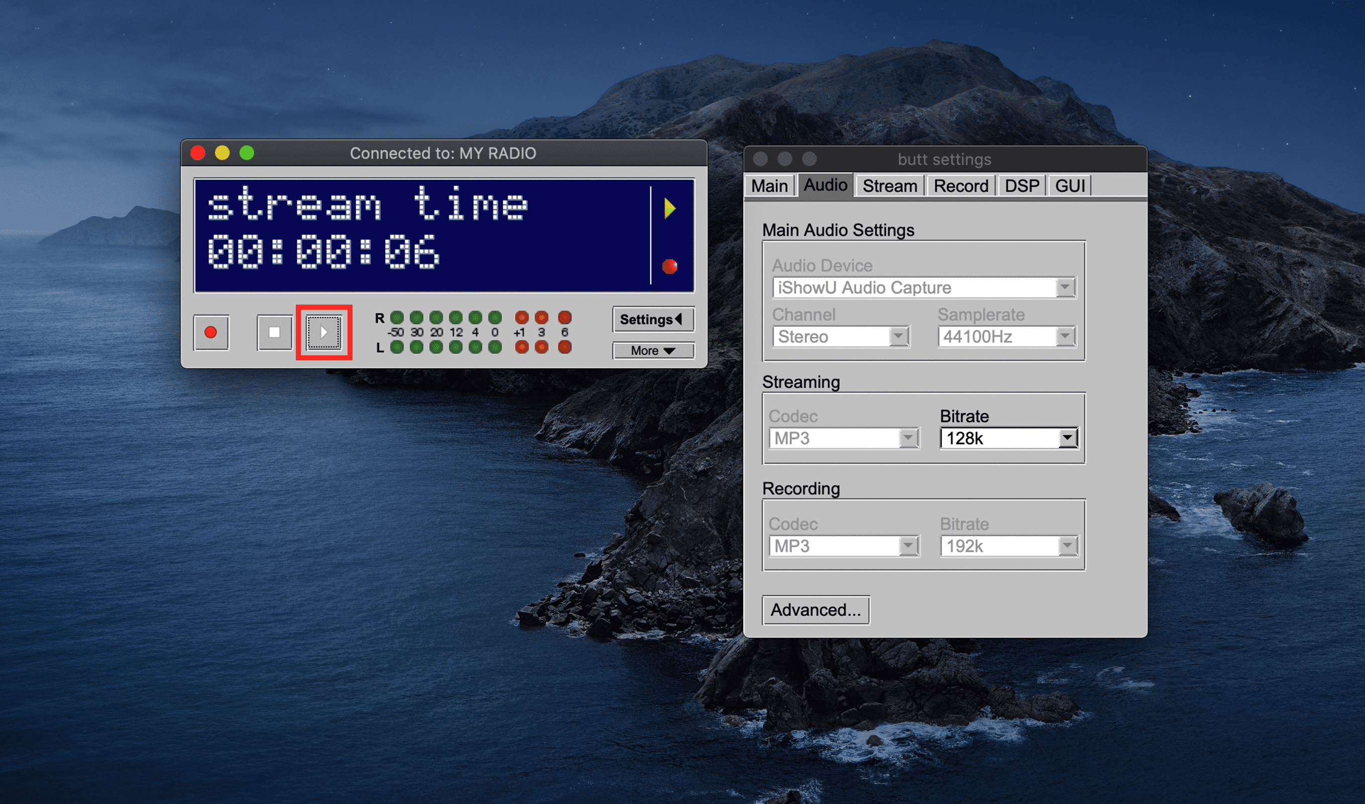
Task: Click the red recording status indicator dot
Action: pyautogui.click(x=670, y=266)
